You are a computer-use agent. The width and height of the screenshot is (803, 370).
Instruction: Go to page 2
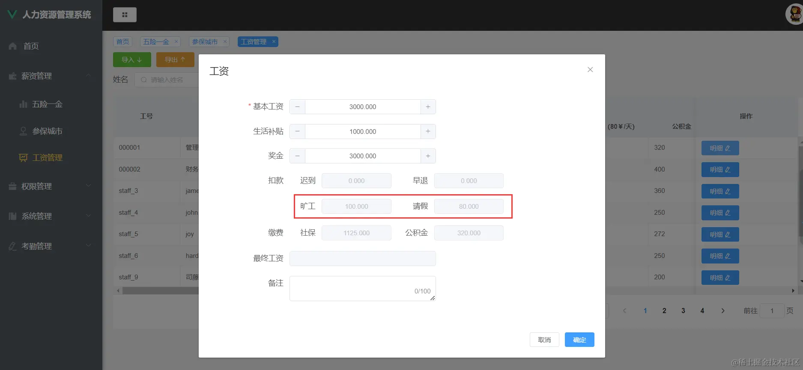[664, 311]
